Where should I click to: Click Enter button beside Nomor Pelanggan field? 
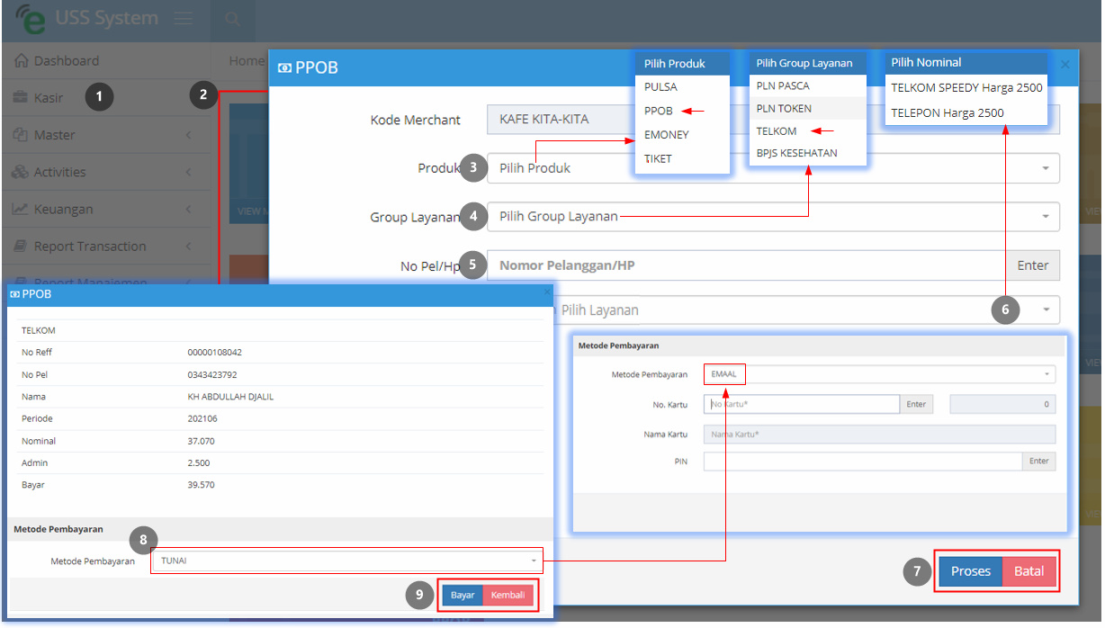point(1033,265)
